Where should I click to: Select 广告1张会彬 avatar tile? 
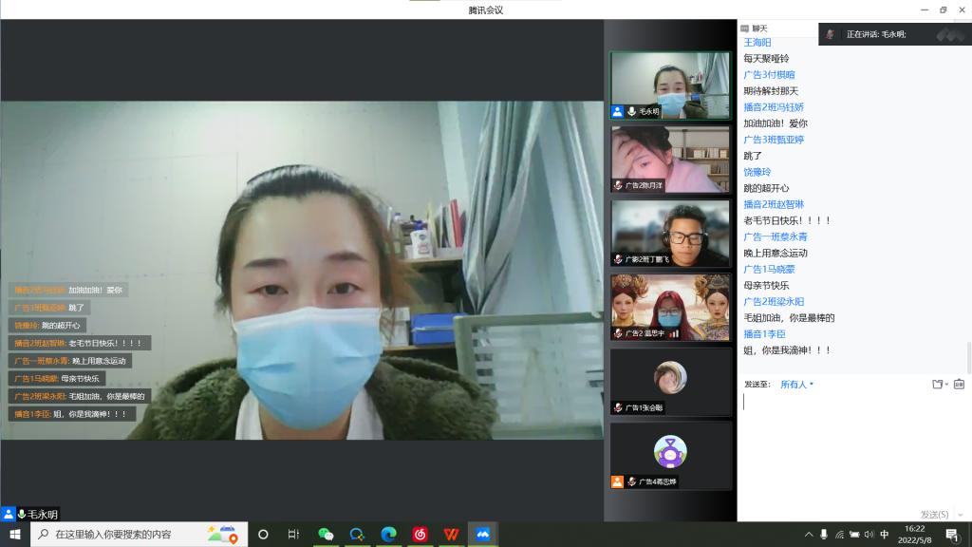tap(670, 382)
